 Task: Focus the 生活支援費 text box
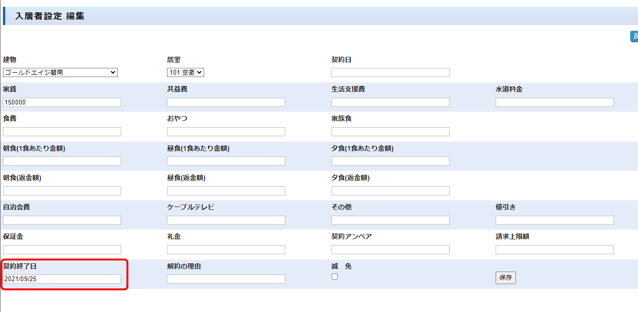click(390, 103)
